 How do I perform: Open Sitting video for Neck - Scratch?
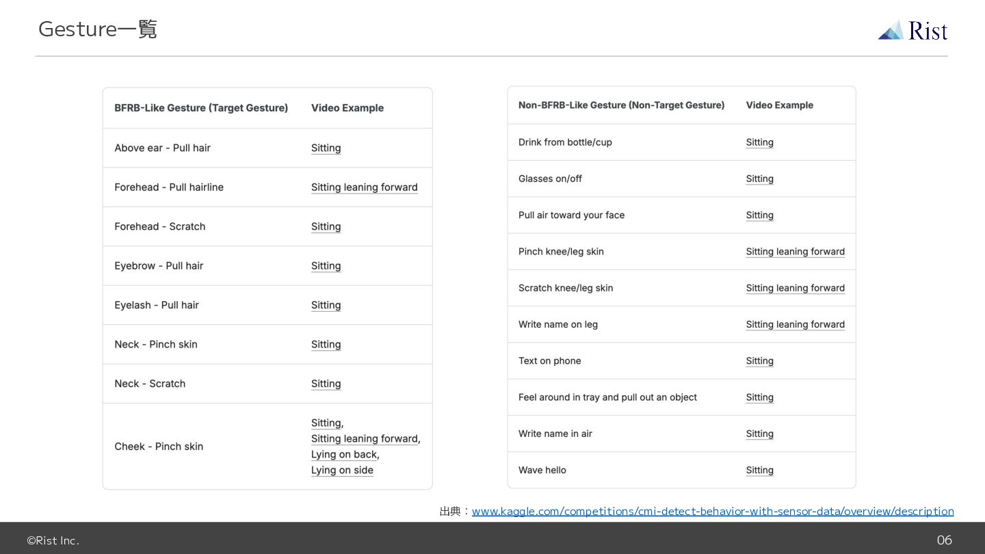tap(326, 384)
